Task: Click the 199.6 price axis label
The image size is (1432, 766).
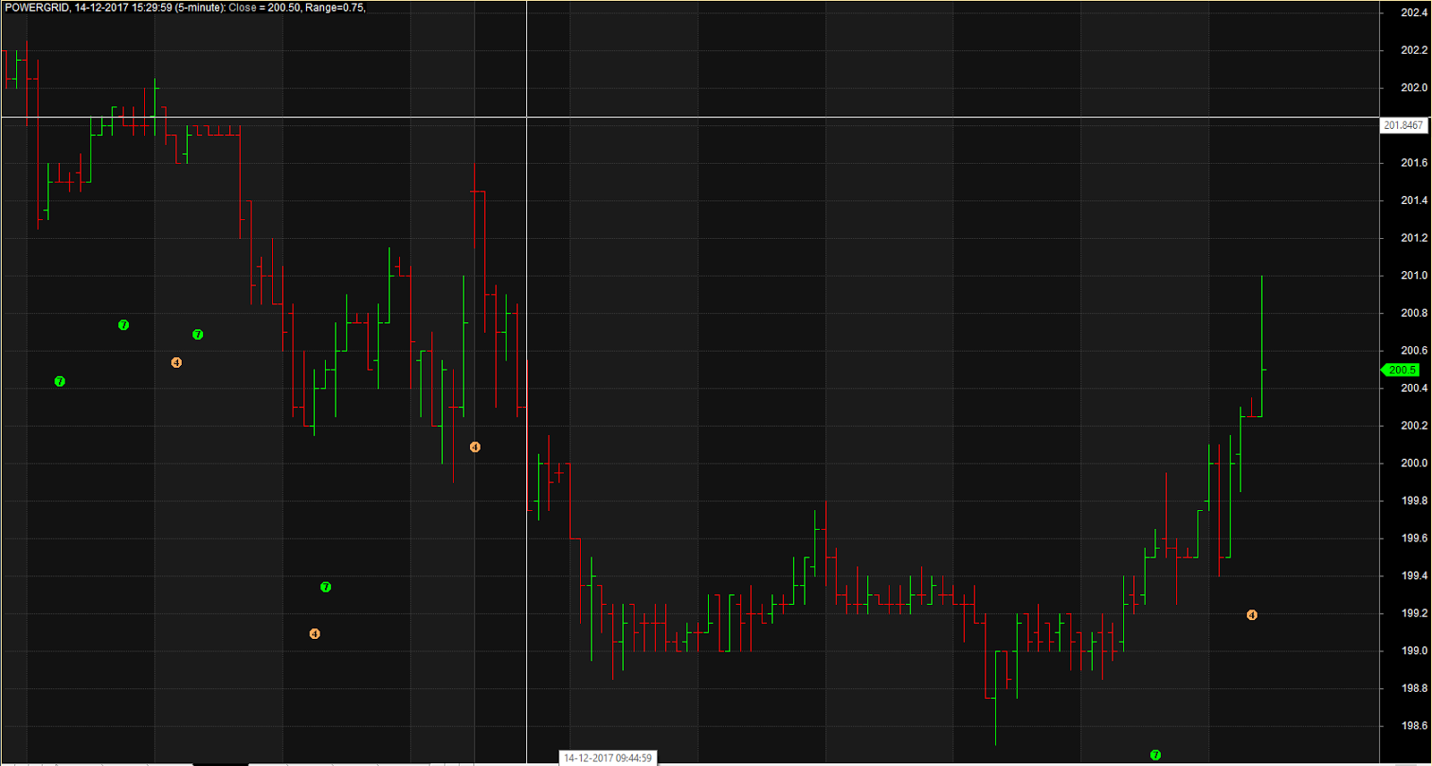Action: pyautogui.click(x=1414, y=539)
